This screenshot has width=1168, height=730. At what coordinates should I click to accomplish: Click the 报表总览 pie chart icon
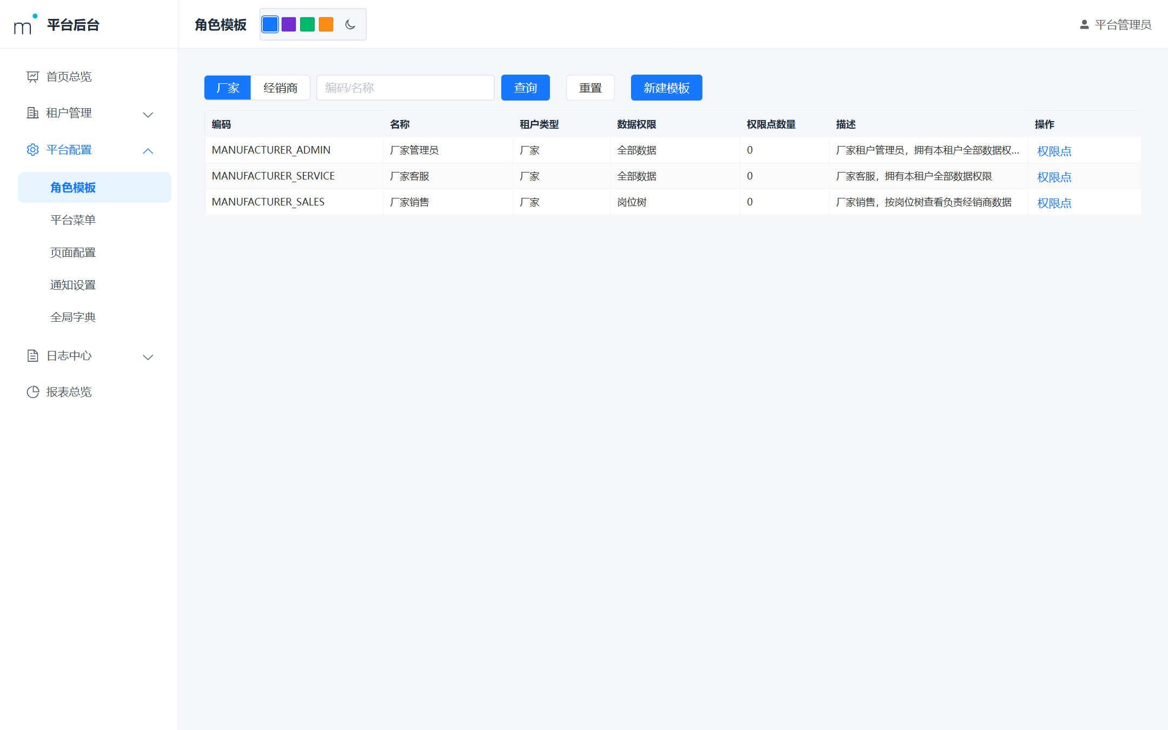(33, 392)
